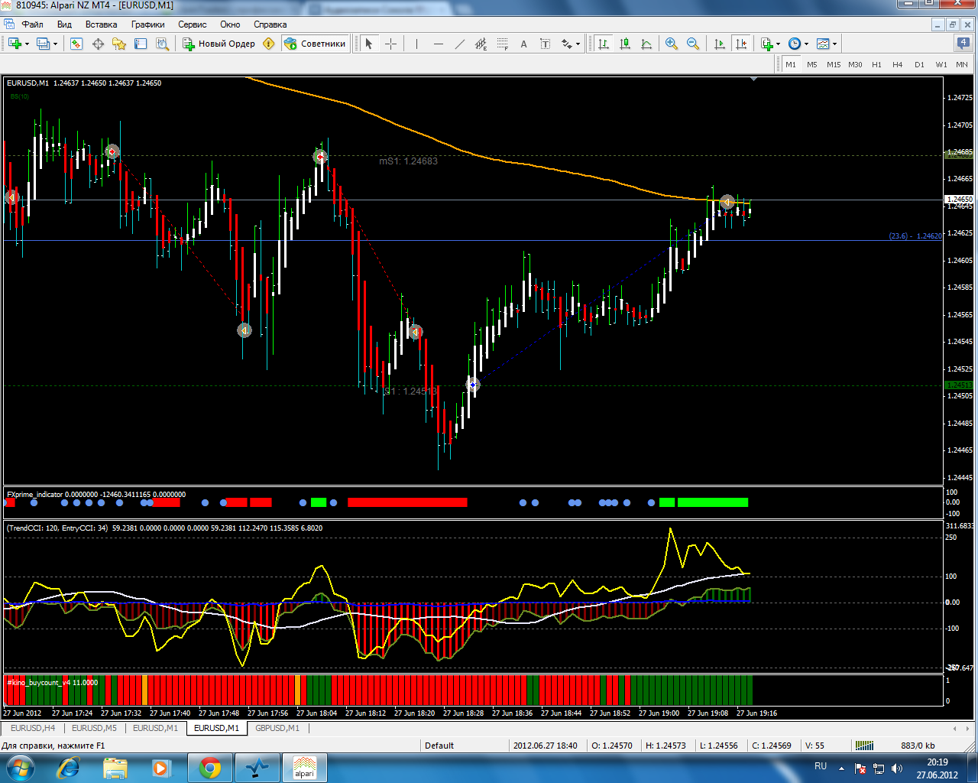Select the H4 timeframe button
Screen dimensions: 978x783
(x=897, y=64)
